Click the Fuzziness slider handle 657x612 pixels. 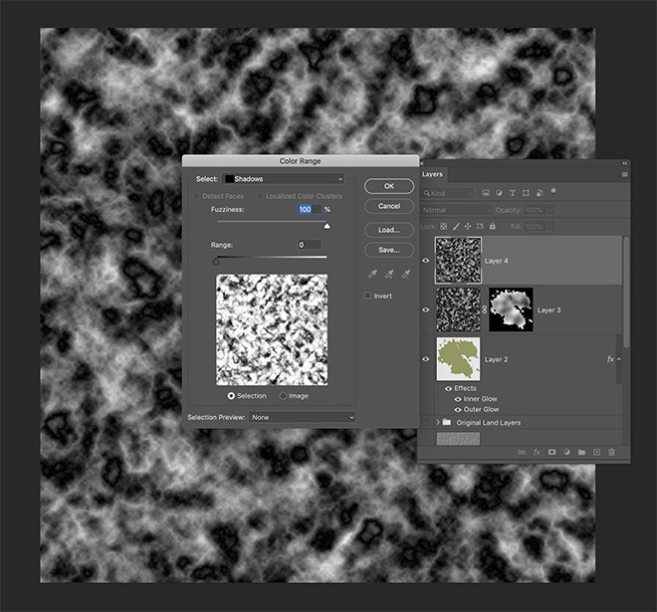tap(327, 226)
